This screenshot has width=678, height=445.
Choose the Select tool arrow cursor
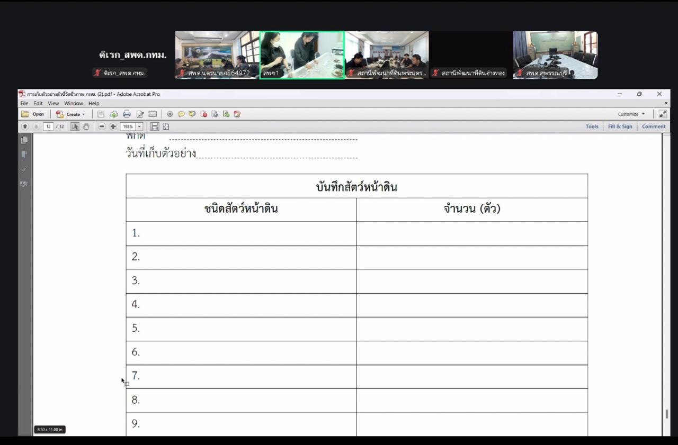pyautogui.click(x=75, y=126)
